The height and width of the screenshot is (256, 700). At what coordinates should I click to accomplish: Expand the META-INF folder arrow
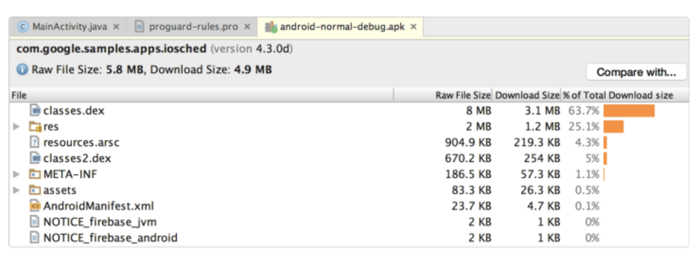pos(17,174)
